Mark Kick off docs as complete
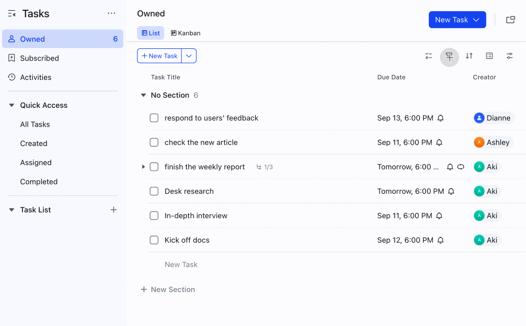This screenshot has height=326, width=526. (154, 240)
